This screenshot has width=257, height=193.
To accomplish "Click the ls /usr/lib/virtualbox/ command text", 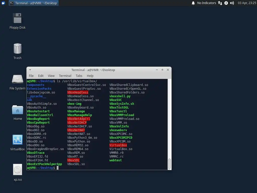I will point(77,81).
